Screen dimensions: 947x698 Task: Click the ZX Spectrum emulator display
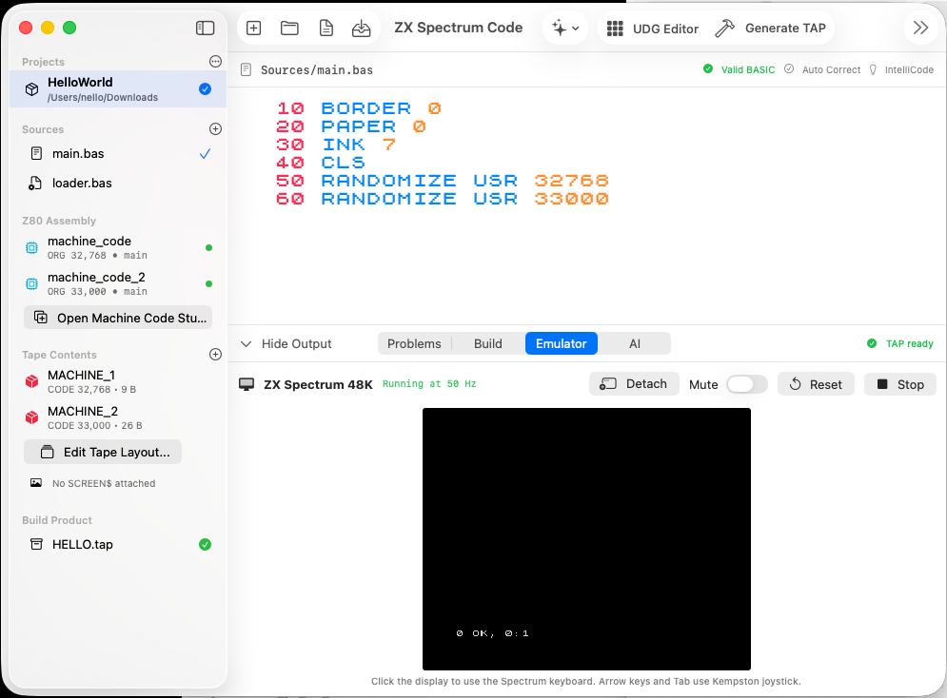[x=586, y=539]
